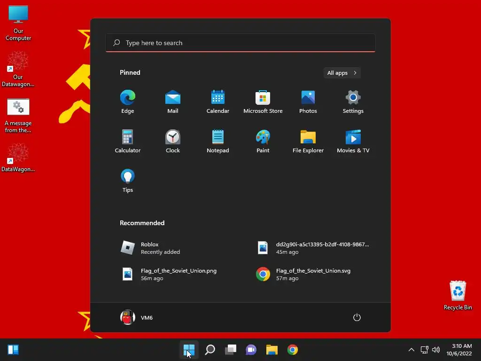This screenshot has width=481, height=361.
Task: Open the Widgets panel on taskbar
Action: (x=13, y=350)
